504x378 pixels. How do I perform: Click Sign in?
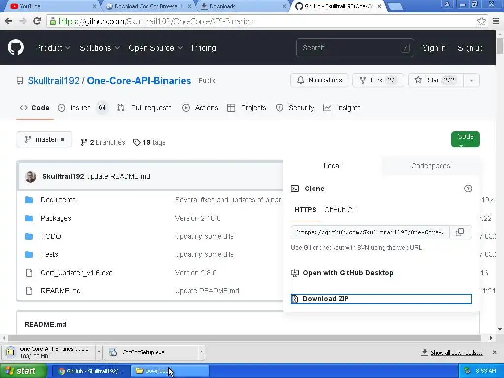(x=434, y=48)
